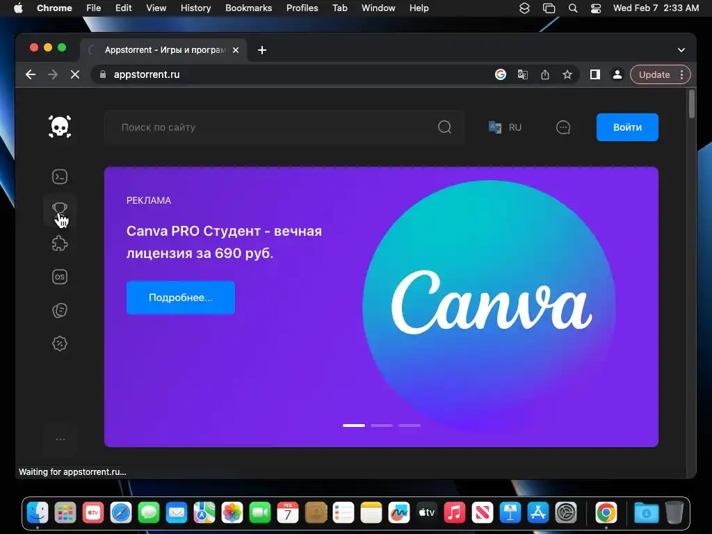The height and width of the screenshot is (534, 712).
Task: Open the games sidebar icon (trophy)
Action: pos(60,209)
